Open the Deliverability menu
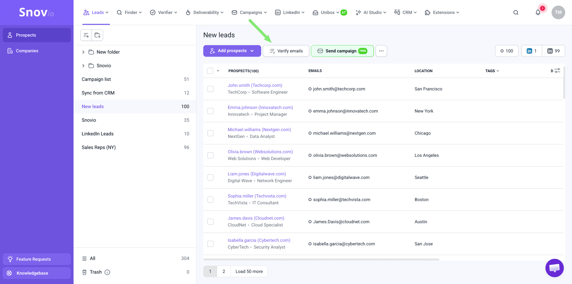 tap(205, 13)
